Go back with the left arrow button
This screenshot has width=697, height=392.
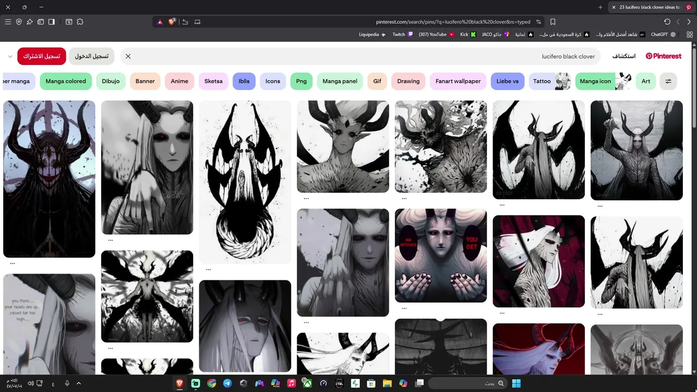[678, 22]
